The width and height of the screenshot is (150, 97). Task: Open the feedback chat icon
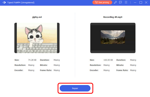[x=120, y=2]
